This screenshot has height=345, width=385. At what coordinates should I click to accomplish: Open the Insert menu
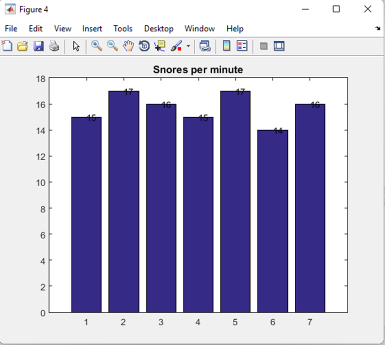click(x=92, y=29)
